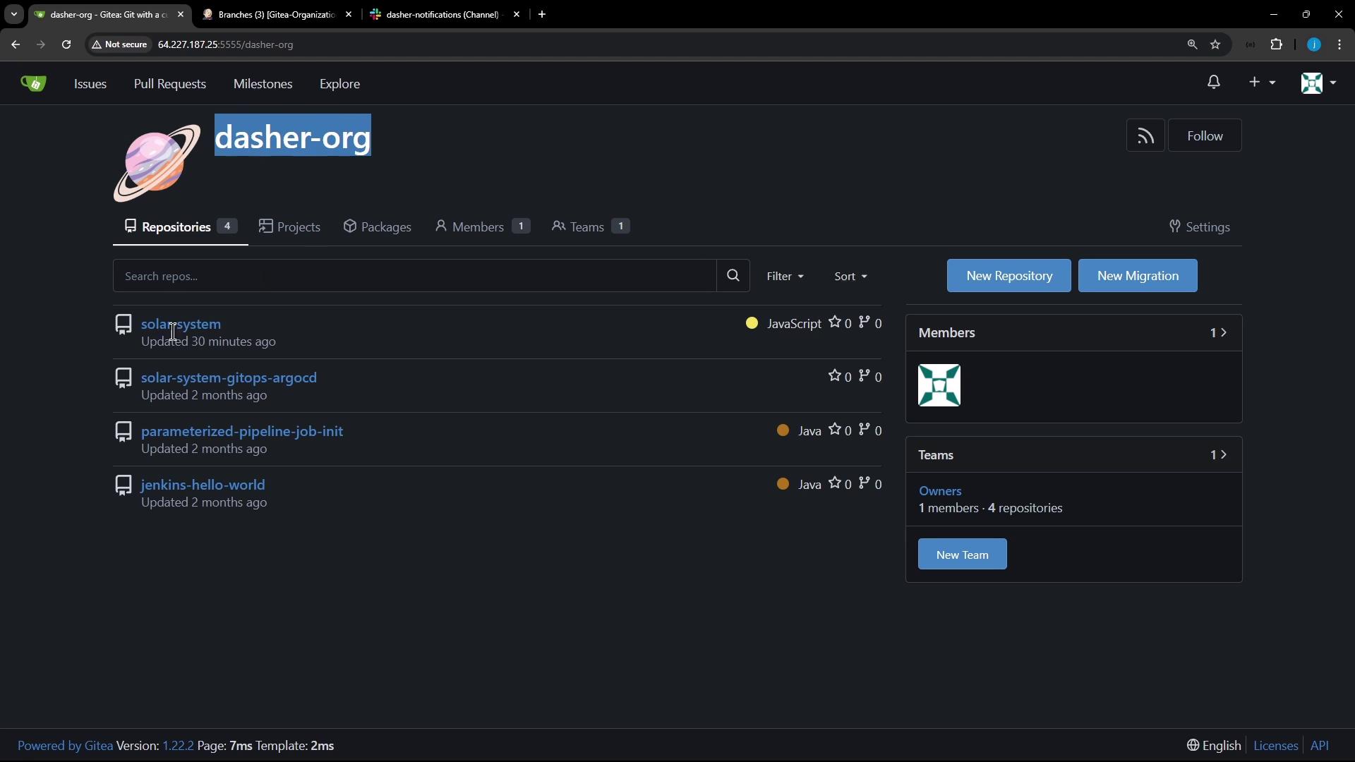Expand the plus create-new menu
The image size is (1355, 762).
click(1261, 83)
